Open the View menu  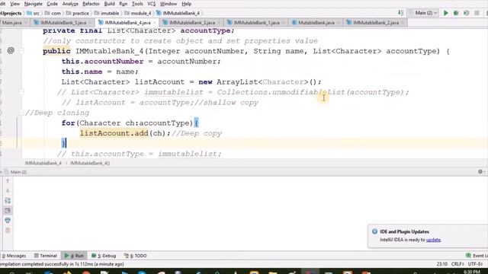click(x=14, y=4)
